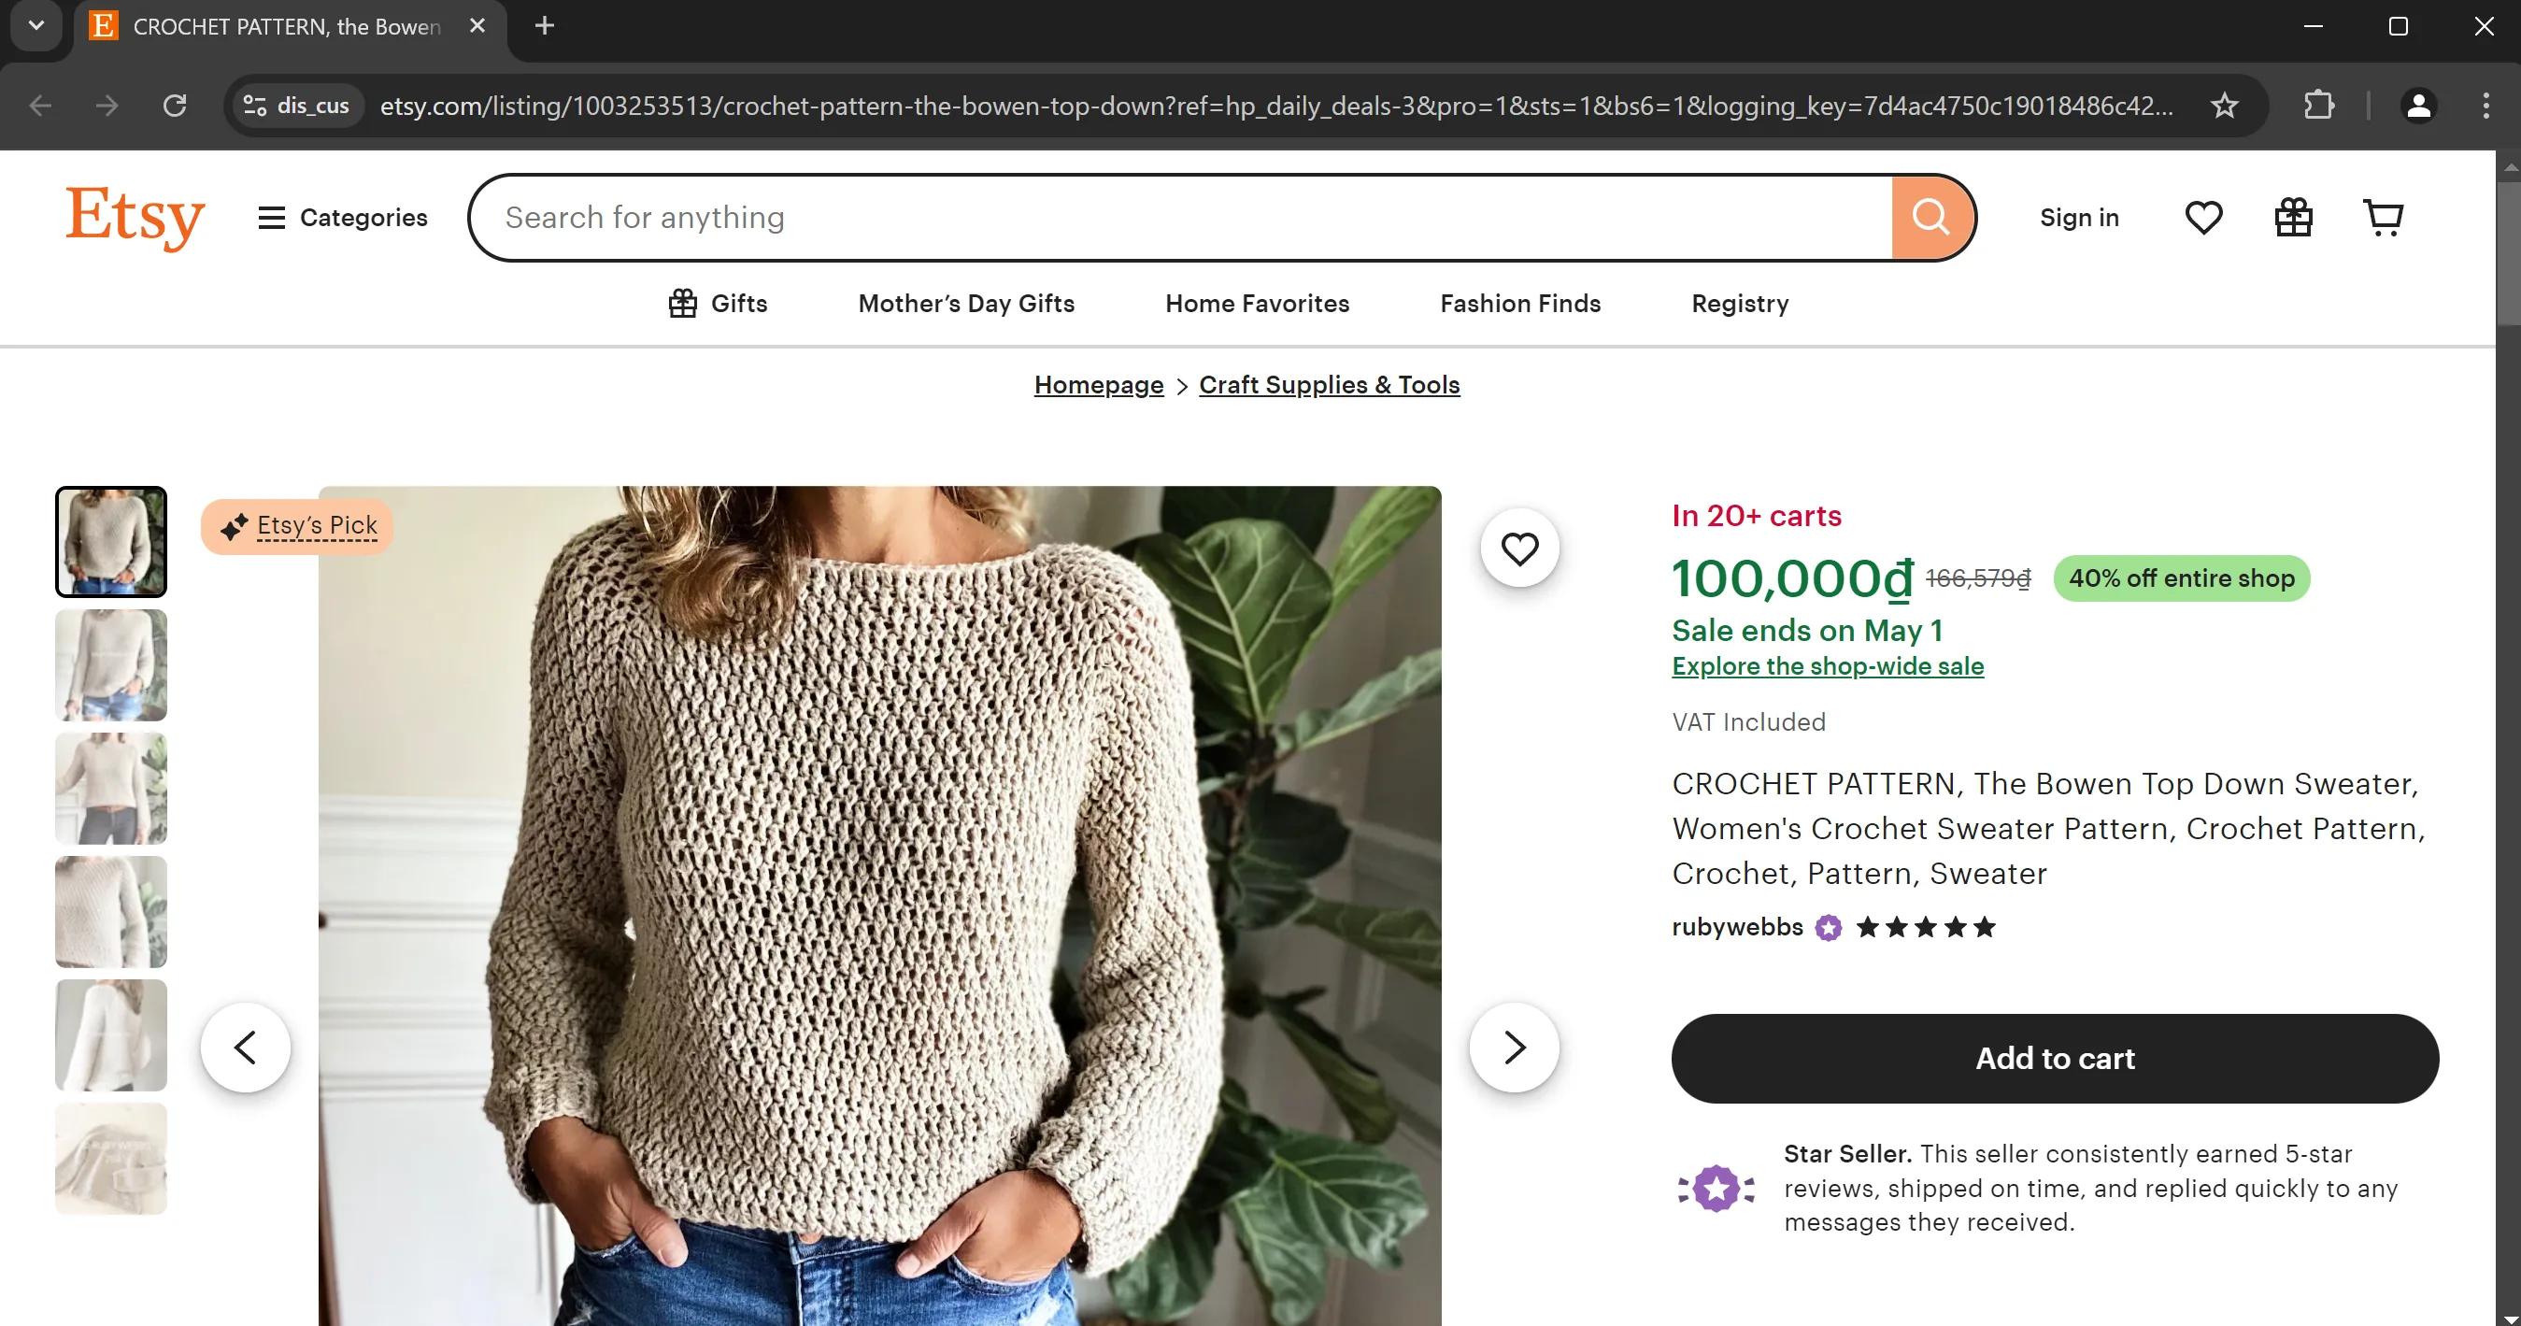2521x1326 pixels.
Task: Open the Home Favorites section
Action: (x=1257, y=304)
